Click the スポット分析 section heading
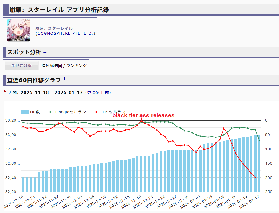Screen dimensions: 279x213 (24, 52)
